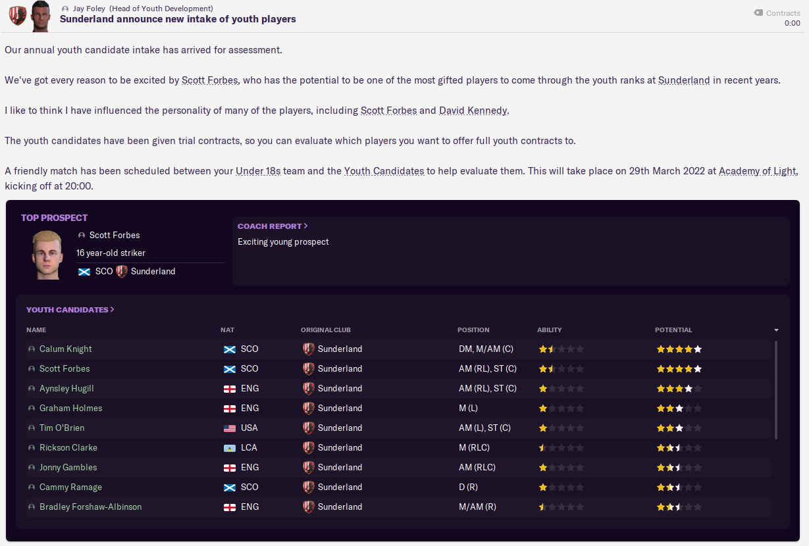Click the youth candidates list scrollbar
809x546 pixels.
777,389
